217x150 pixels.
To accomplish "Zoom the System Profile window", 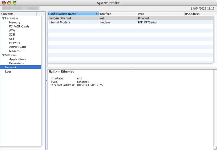I will pos(15,3).
